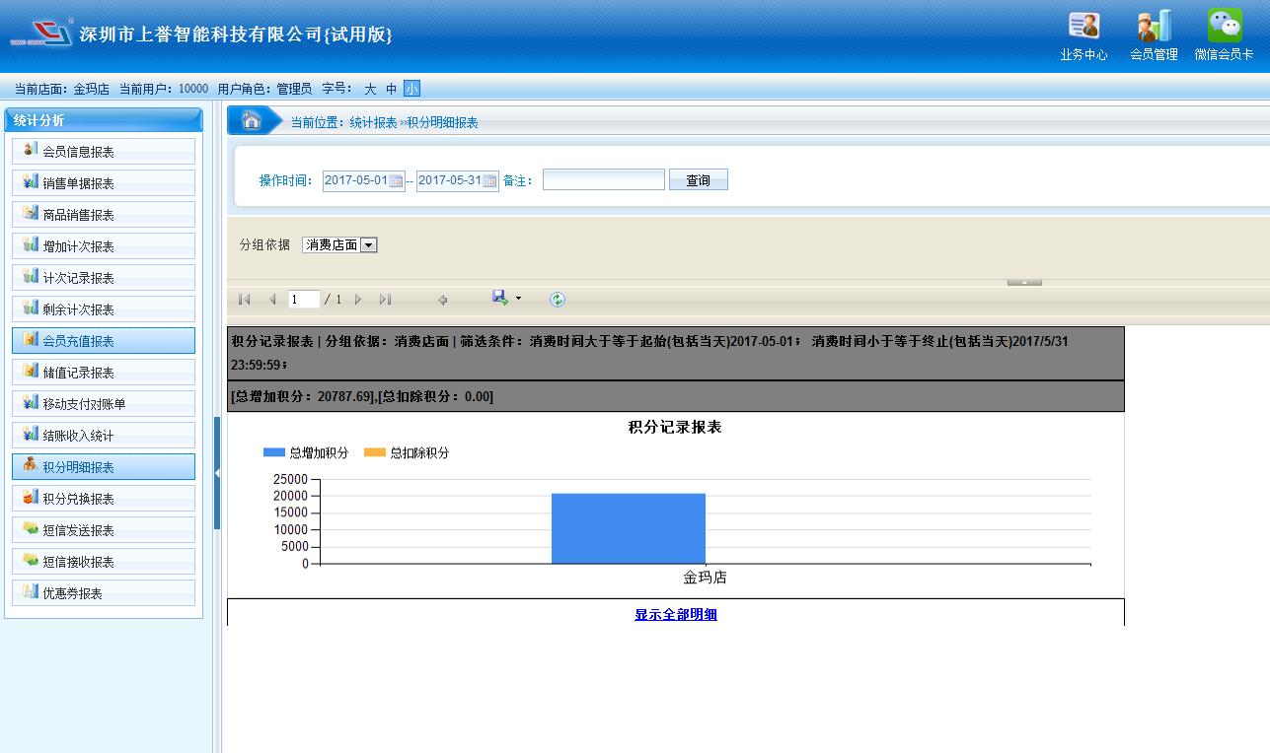Open calendar picker for end date

(x=489, y=181)
